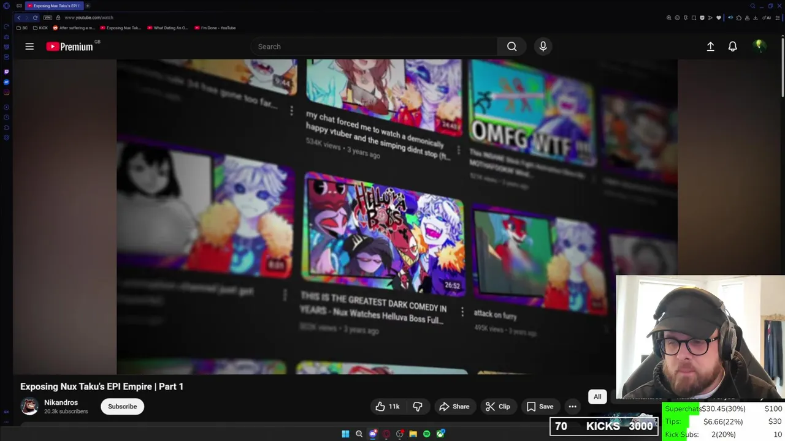
Task: Select the All filter chip
Action: coord(597,396)
